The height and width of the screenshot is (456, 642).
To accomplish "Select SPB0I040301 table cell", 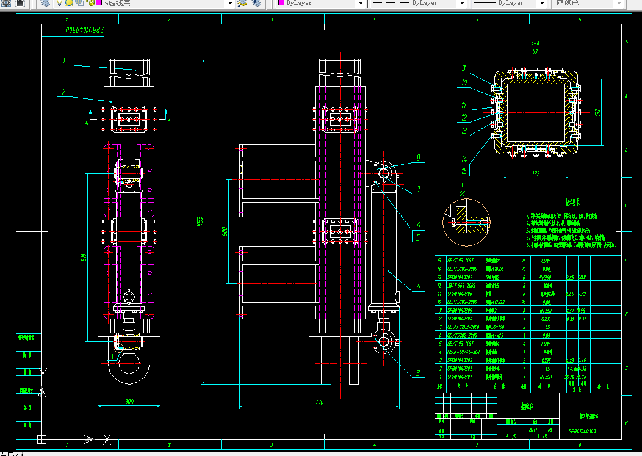I will pos(460,377).
